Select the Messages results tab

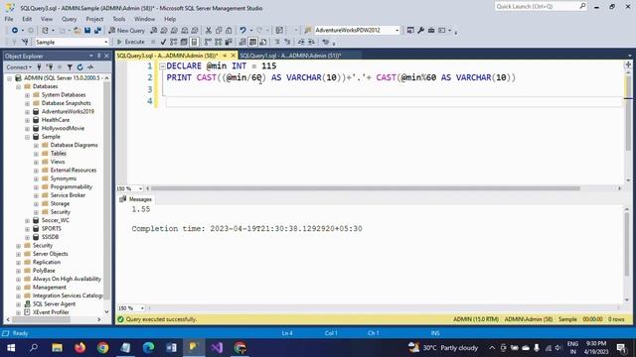click(136, 199)
